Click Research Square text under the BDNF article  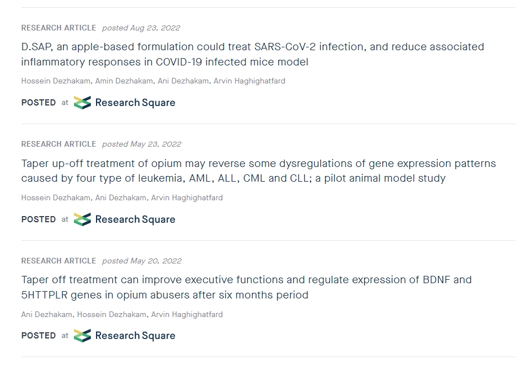pyautogui.click(x=135, y=336)
